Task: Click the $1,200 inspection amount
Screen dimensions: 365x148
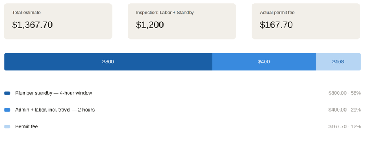Action: pos(150,25)
